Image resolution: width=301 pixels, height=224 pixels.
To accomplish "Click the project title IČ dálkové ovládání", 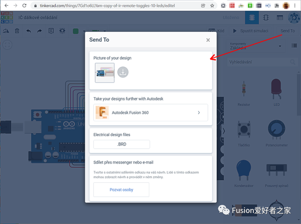I will (x=38, y=17).
